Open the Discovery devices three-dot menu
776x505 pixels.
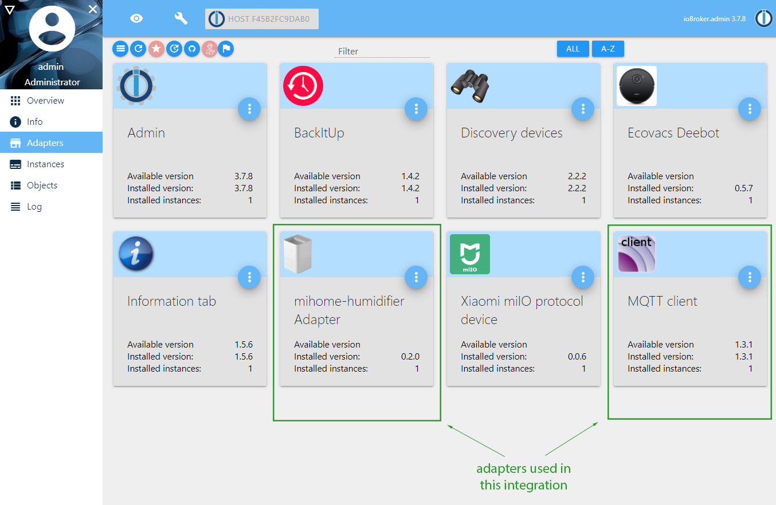click(583, 109)
